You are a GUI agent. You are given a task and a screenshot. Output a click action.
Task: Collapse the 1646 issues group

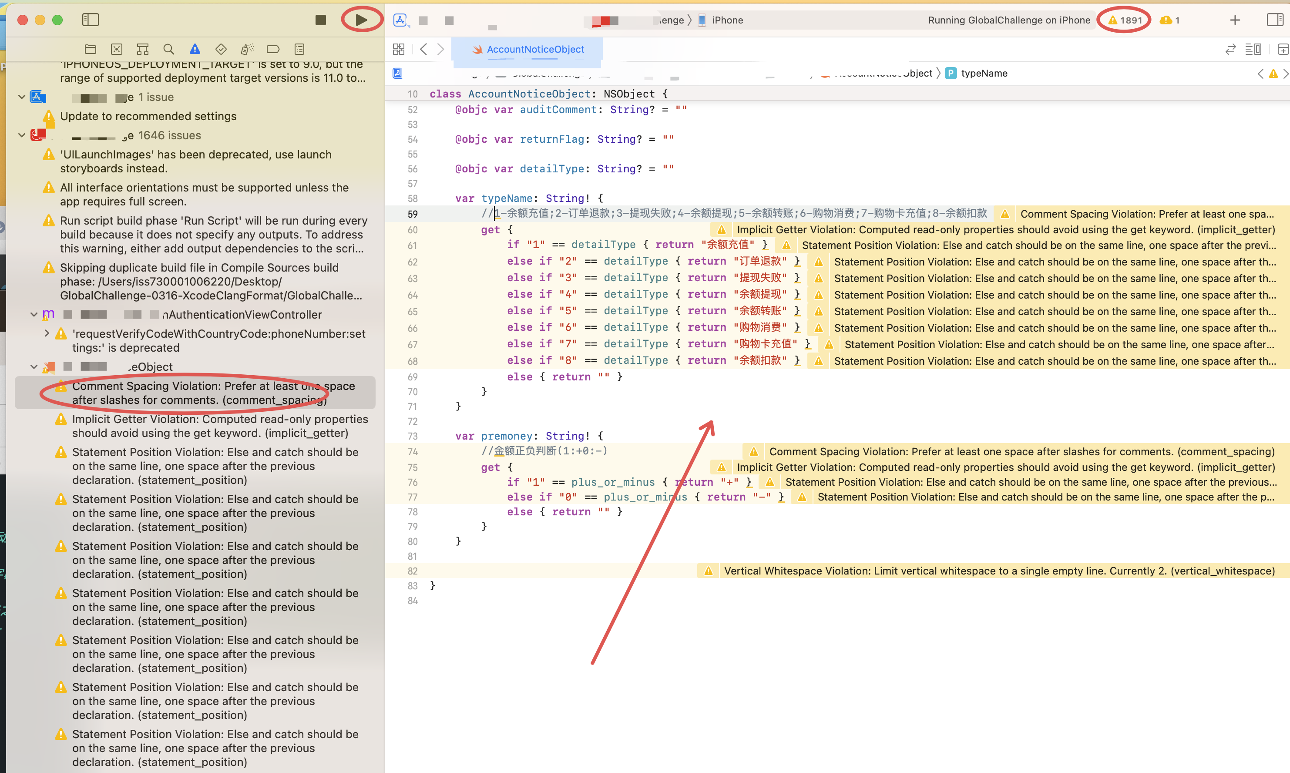tap(21, 135)
